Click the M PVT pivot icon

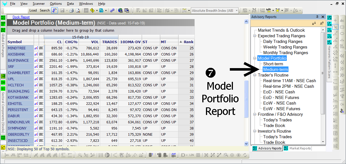[254, 10]
